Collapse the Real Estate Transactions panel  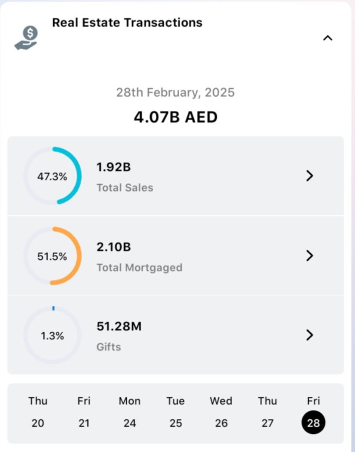327,38
